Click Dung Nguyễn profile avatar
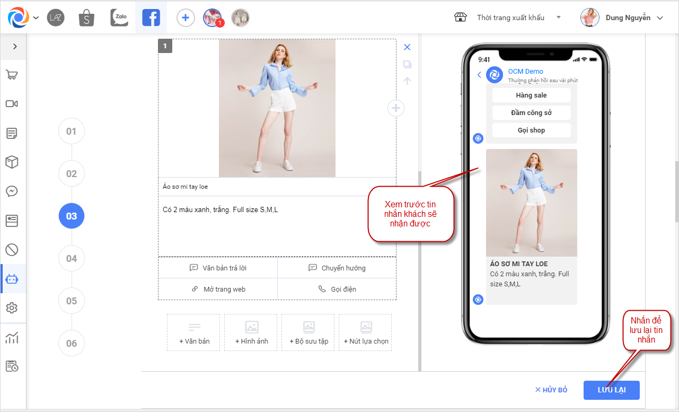679x412 pixels. click(x=590, y=17)
